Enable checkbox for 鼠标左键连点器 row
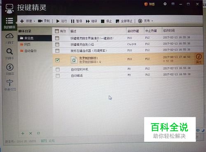 click(57, 51)
